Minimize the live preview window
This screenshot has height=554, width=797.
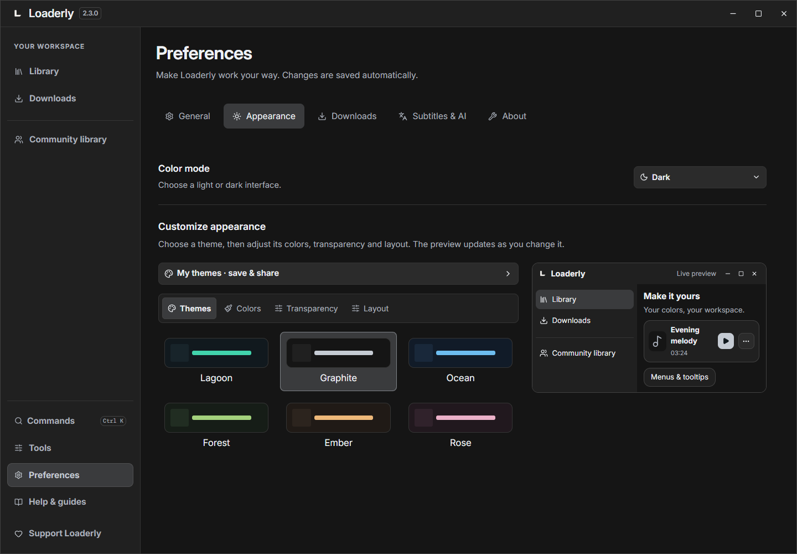(728, 274)
